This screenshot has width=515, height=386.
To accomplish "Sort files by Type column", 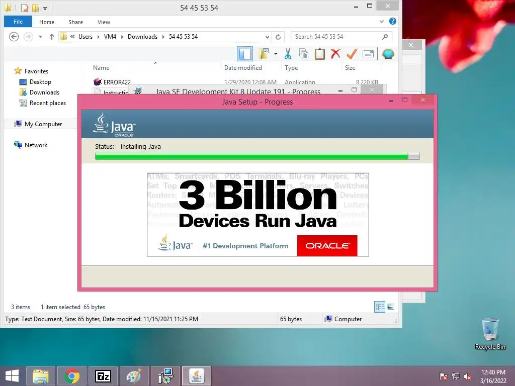I will [x=291, y=68].
